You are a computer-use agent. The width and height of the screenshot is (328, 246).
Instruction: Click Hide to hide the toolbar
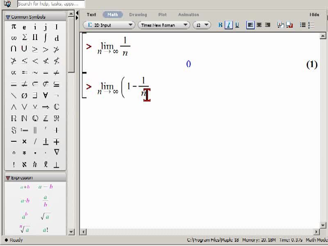[314, 15]
